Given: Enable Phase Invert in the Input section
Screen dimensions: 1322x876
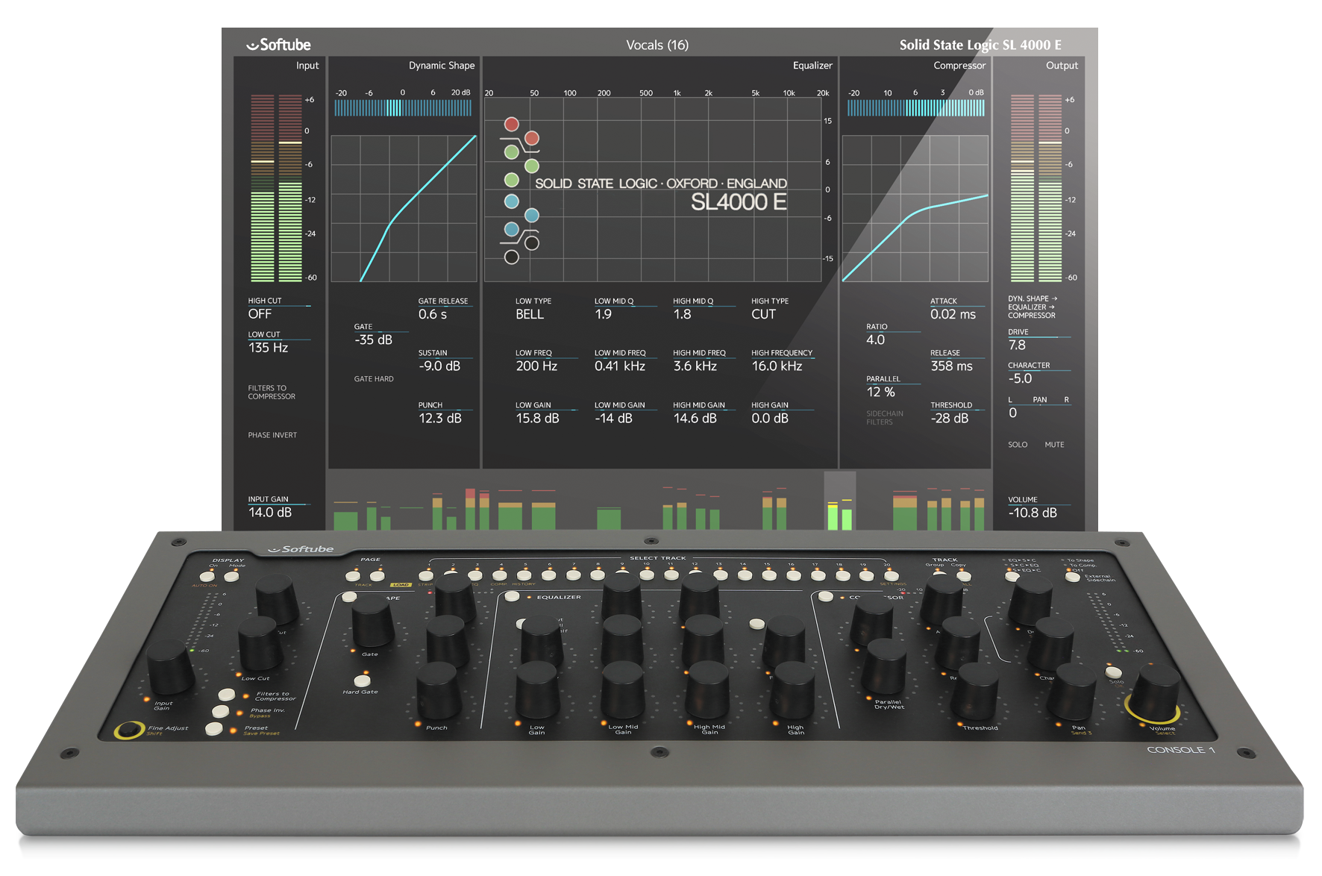Looking at the screenshot, I should point(273,434).
